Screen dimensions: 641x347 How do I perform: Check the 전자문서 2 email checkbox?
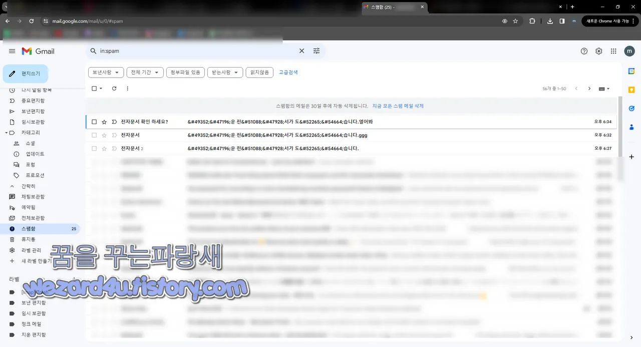pos(94,149)
